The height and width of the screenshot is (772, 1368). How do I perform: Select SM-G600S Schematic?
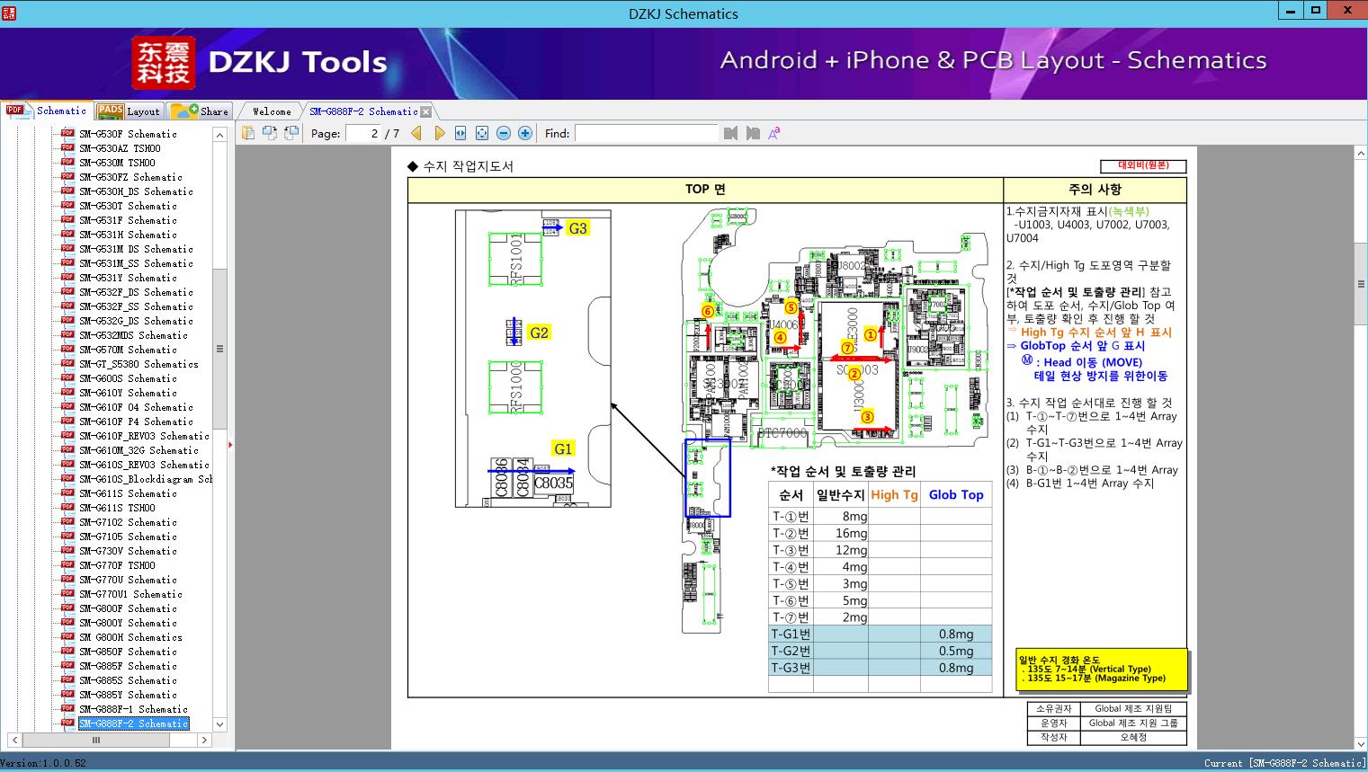pos(128,378)
